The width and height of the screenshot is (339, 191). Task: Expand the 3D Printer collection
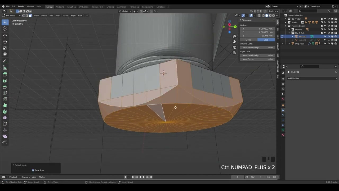286,19
